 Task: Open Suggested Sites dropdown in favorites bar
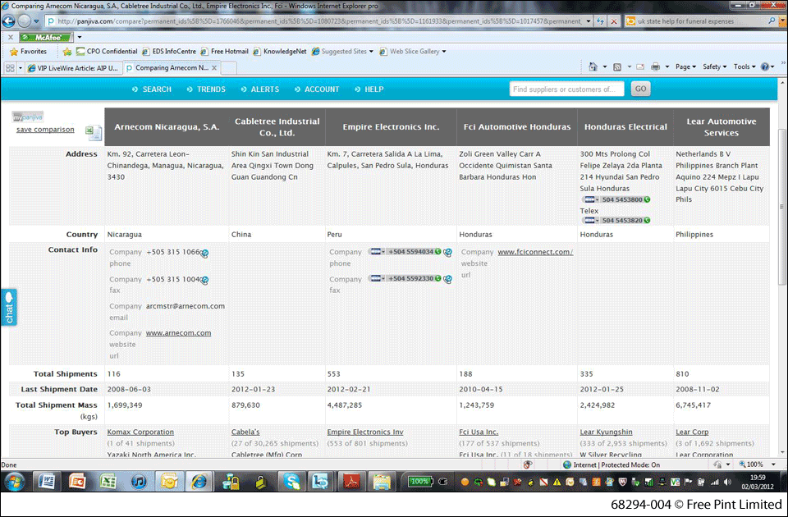pos(346,51)
